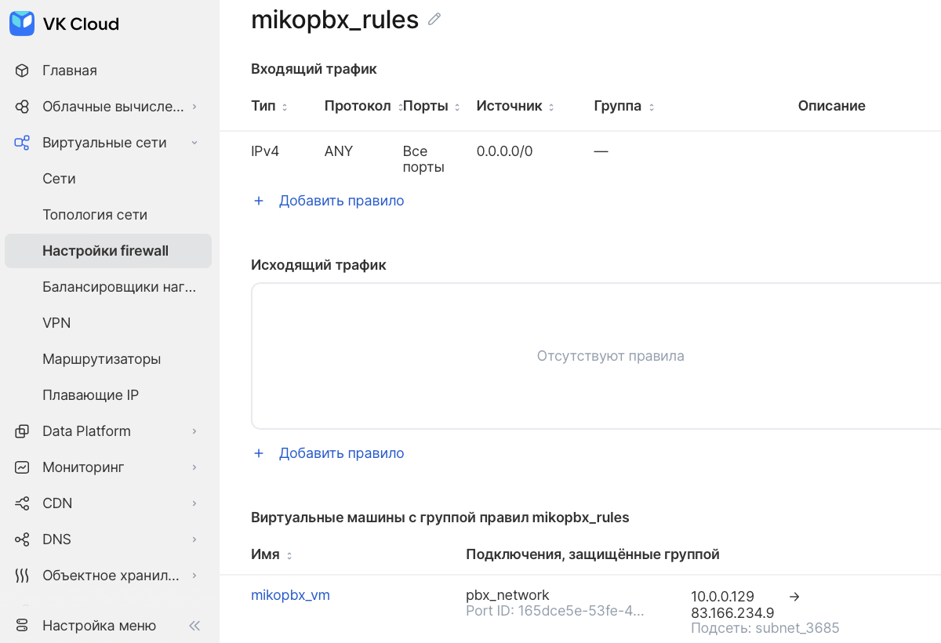The height and width of the screenshot is (643, 941).
Task: Open the mikopbx_vm virtual machine link
Action: pyautogui.click(x=290, y=595)
